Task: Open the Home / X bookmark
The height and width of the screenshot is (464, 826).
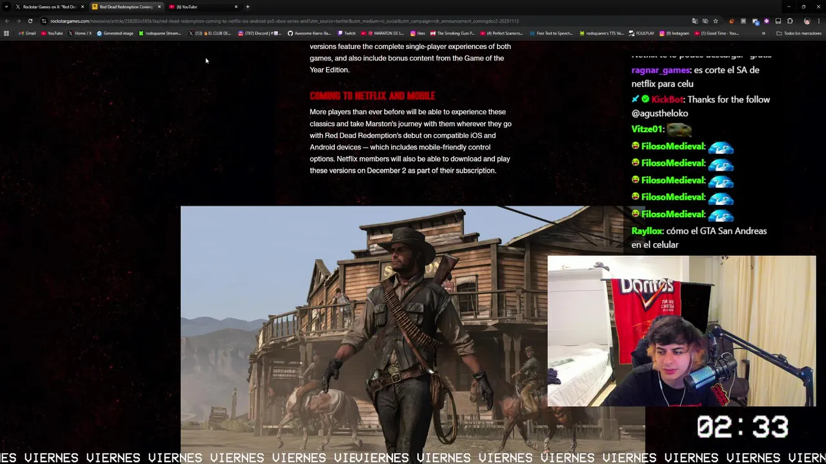Action: coord(80,33)
